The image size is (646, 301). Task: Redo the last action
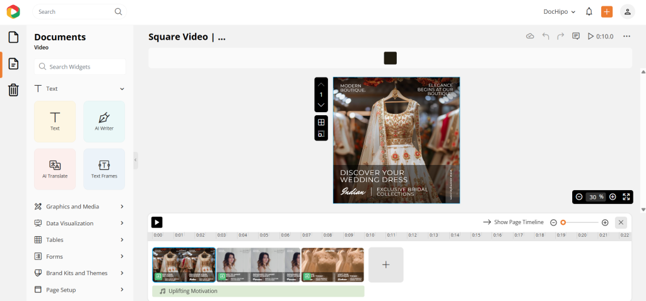click(x=560, y=36)
